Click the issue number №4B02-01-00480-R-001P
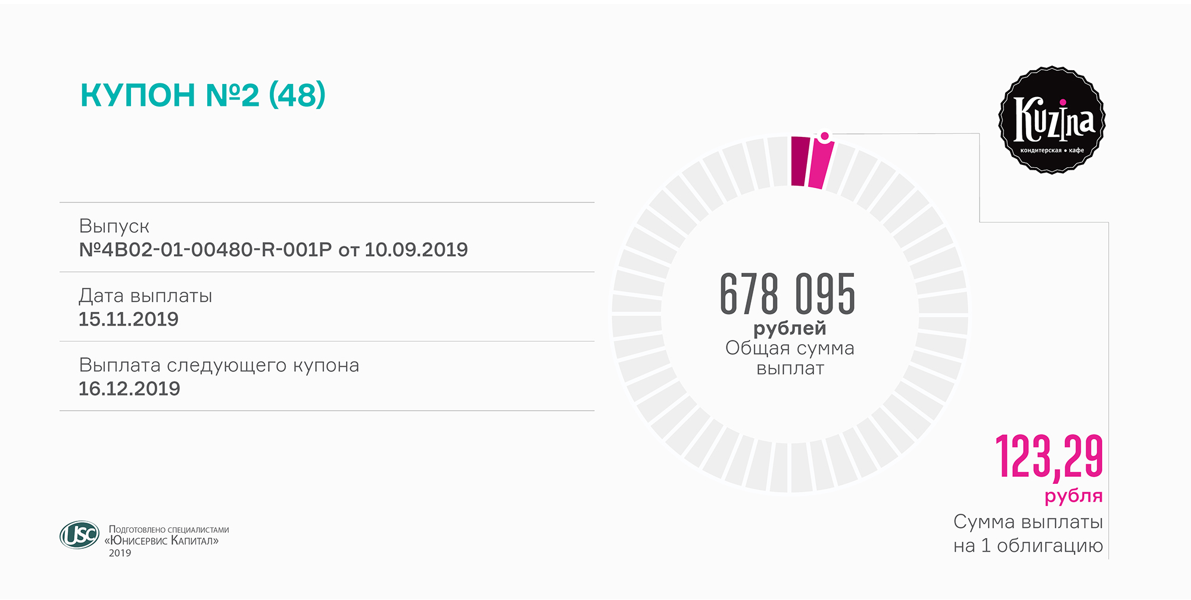This screenshot has width=1191, height=600. click(x=205, y=249)
